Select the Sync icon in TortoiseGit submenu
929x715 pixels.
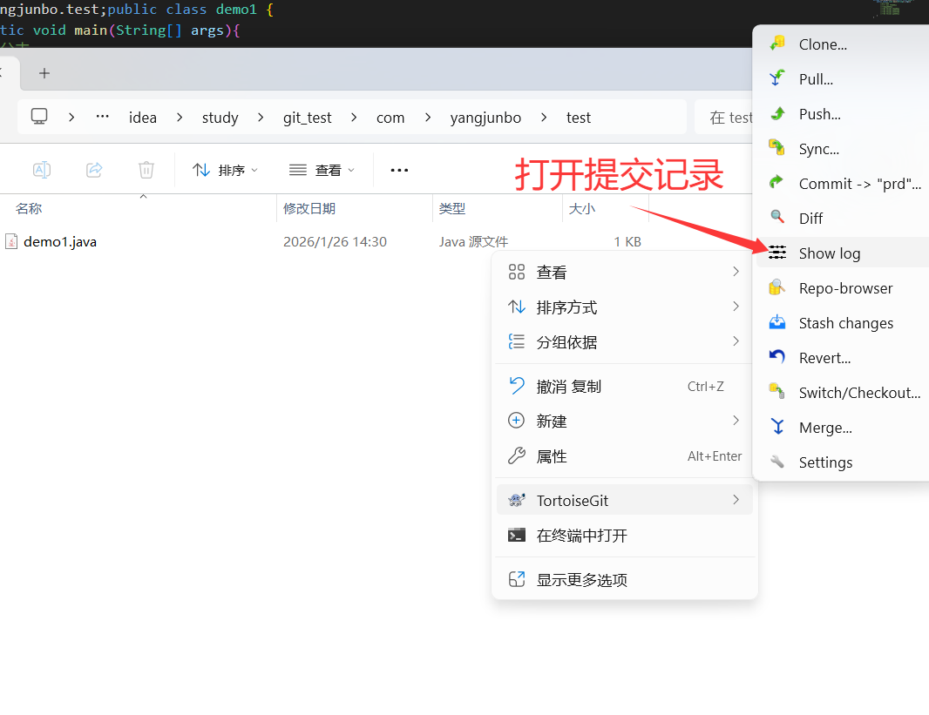[776, 148]
